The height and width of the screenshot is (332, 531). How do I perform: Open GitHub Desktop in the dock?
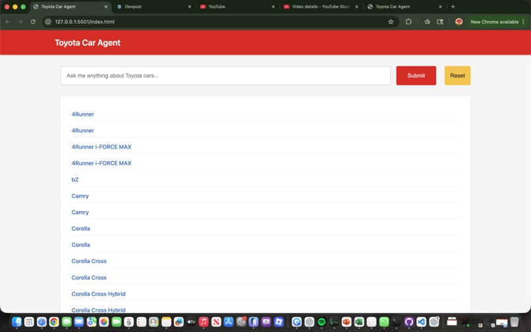(x=408, y=322)
